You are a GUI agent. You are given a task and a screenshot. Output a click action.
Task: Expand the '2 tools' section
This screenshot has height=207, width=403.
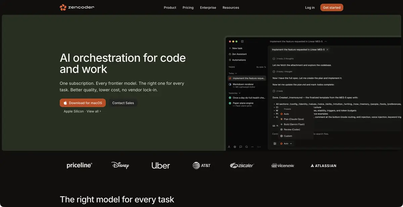tap(278, 91)
